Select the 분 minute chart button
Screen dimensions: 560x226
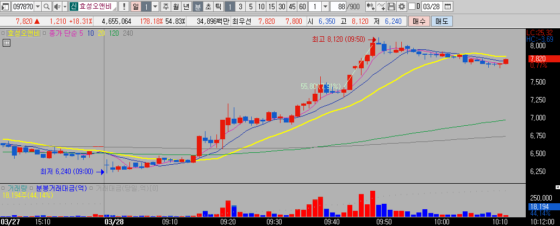[197, 7]
